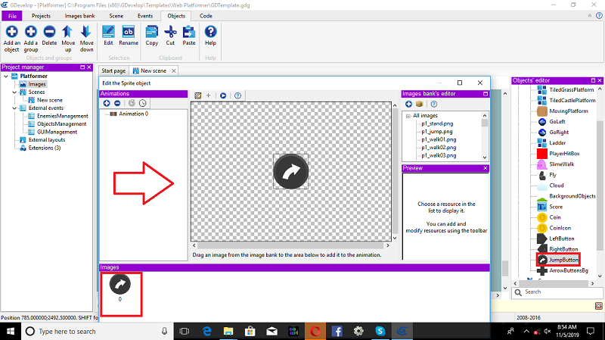This screenshot has width=605, height=340.
Task: Click the Rename ribbon icon
Action: (x=128, y=32)
